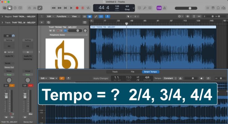The image size is (228, 124).
Task: Open the Loop Browser
Action: (x=218, y=8)
